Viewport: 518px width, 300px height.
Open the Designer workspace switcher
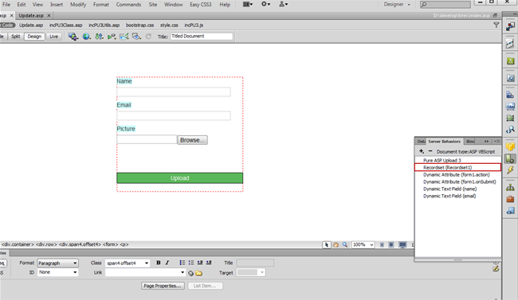point(397,4)
